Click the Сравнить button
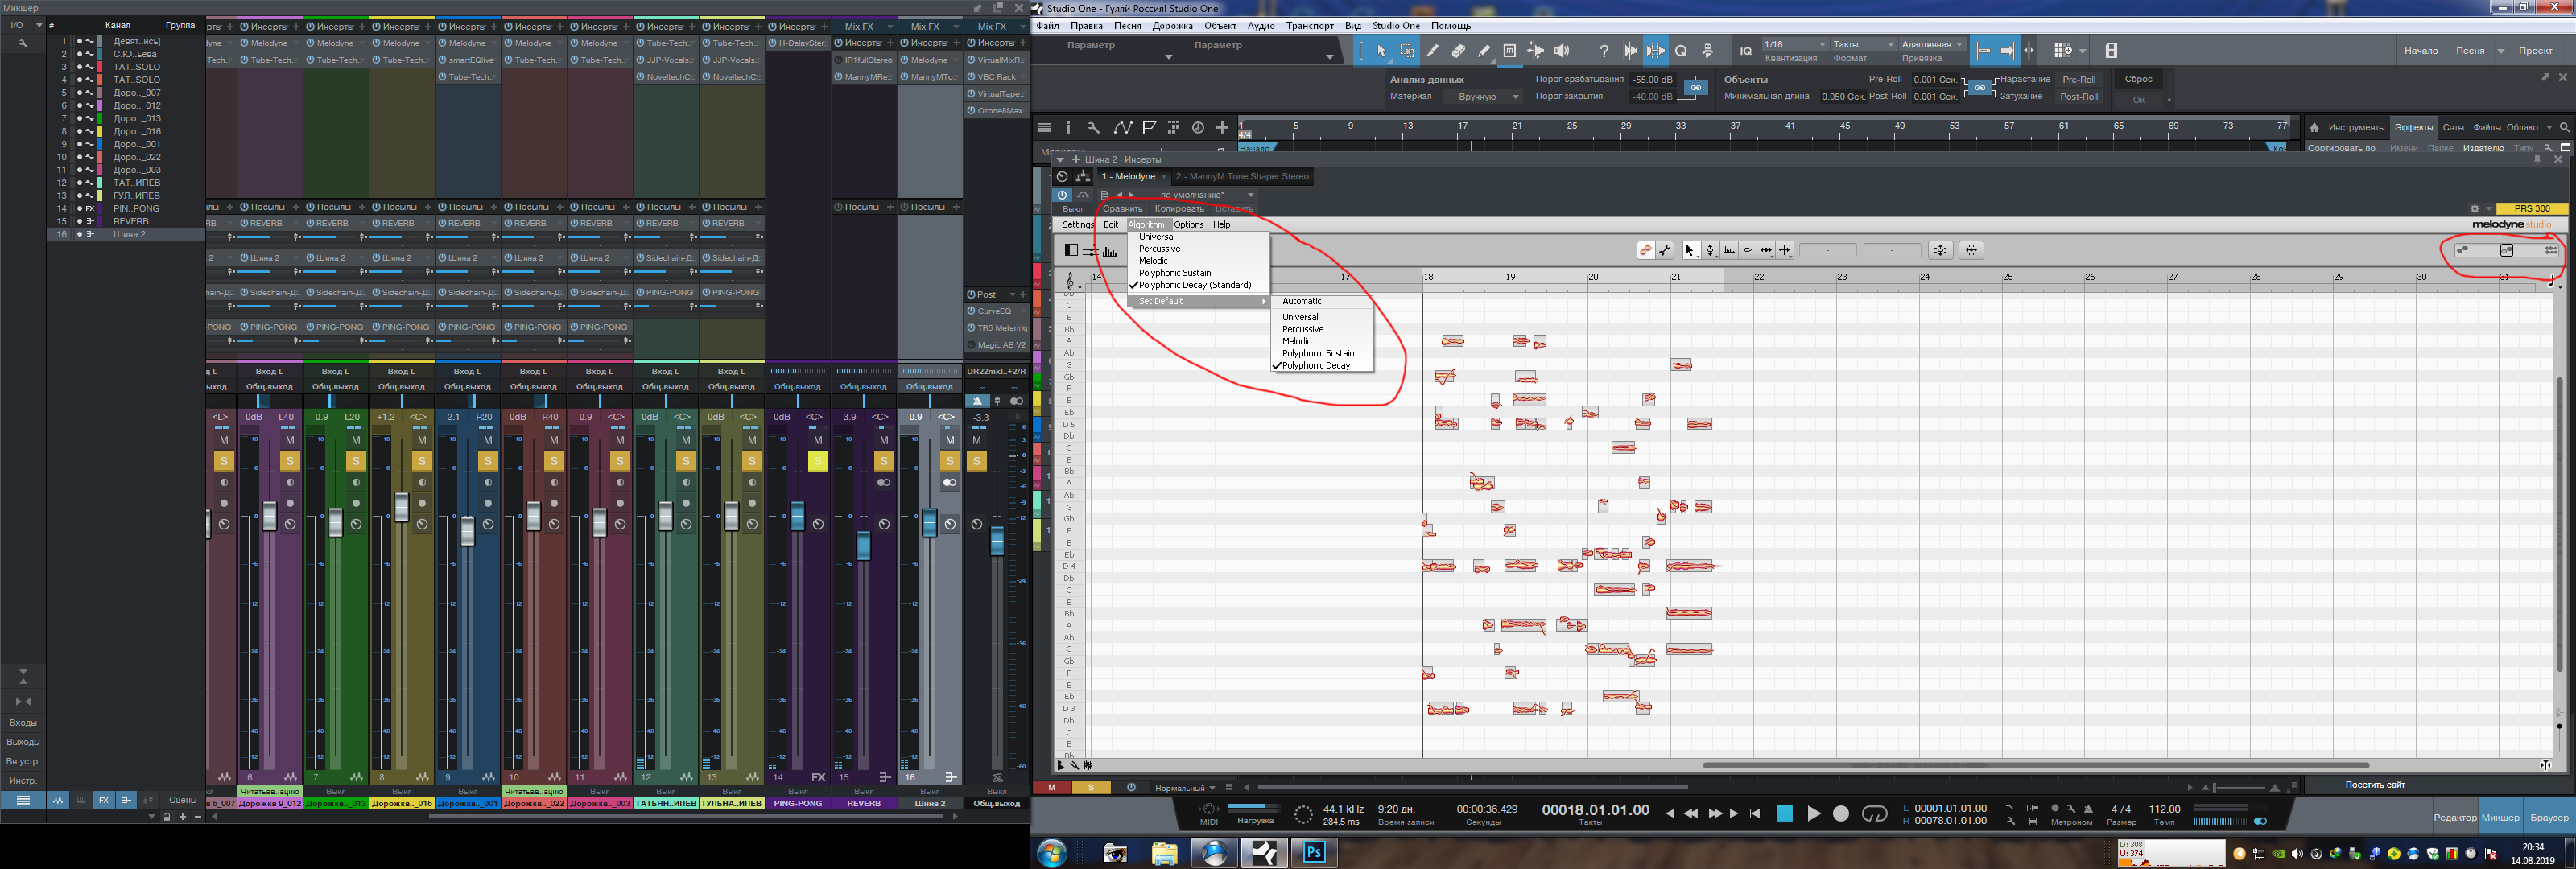This screenshot has width=2576, height=869. (x=1122, y=209)
